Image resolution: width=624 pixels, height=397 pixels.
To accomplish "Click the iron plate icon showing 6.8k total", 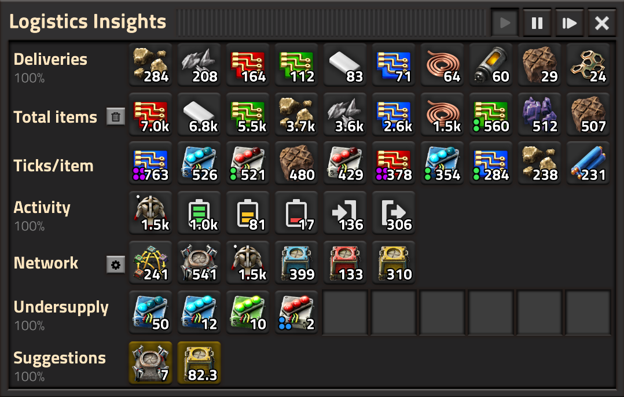I will point(199,115).
